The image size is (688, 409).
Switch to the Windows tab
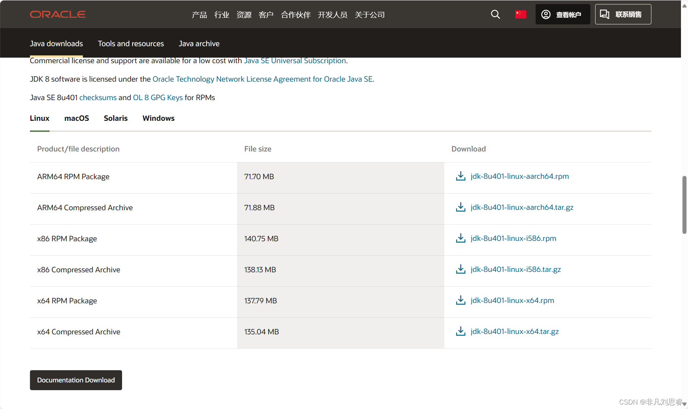(158, 118)
